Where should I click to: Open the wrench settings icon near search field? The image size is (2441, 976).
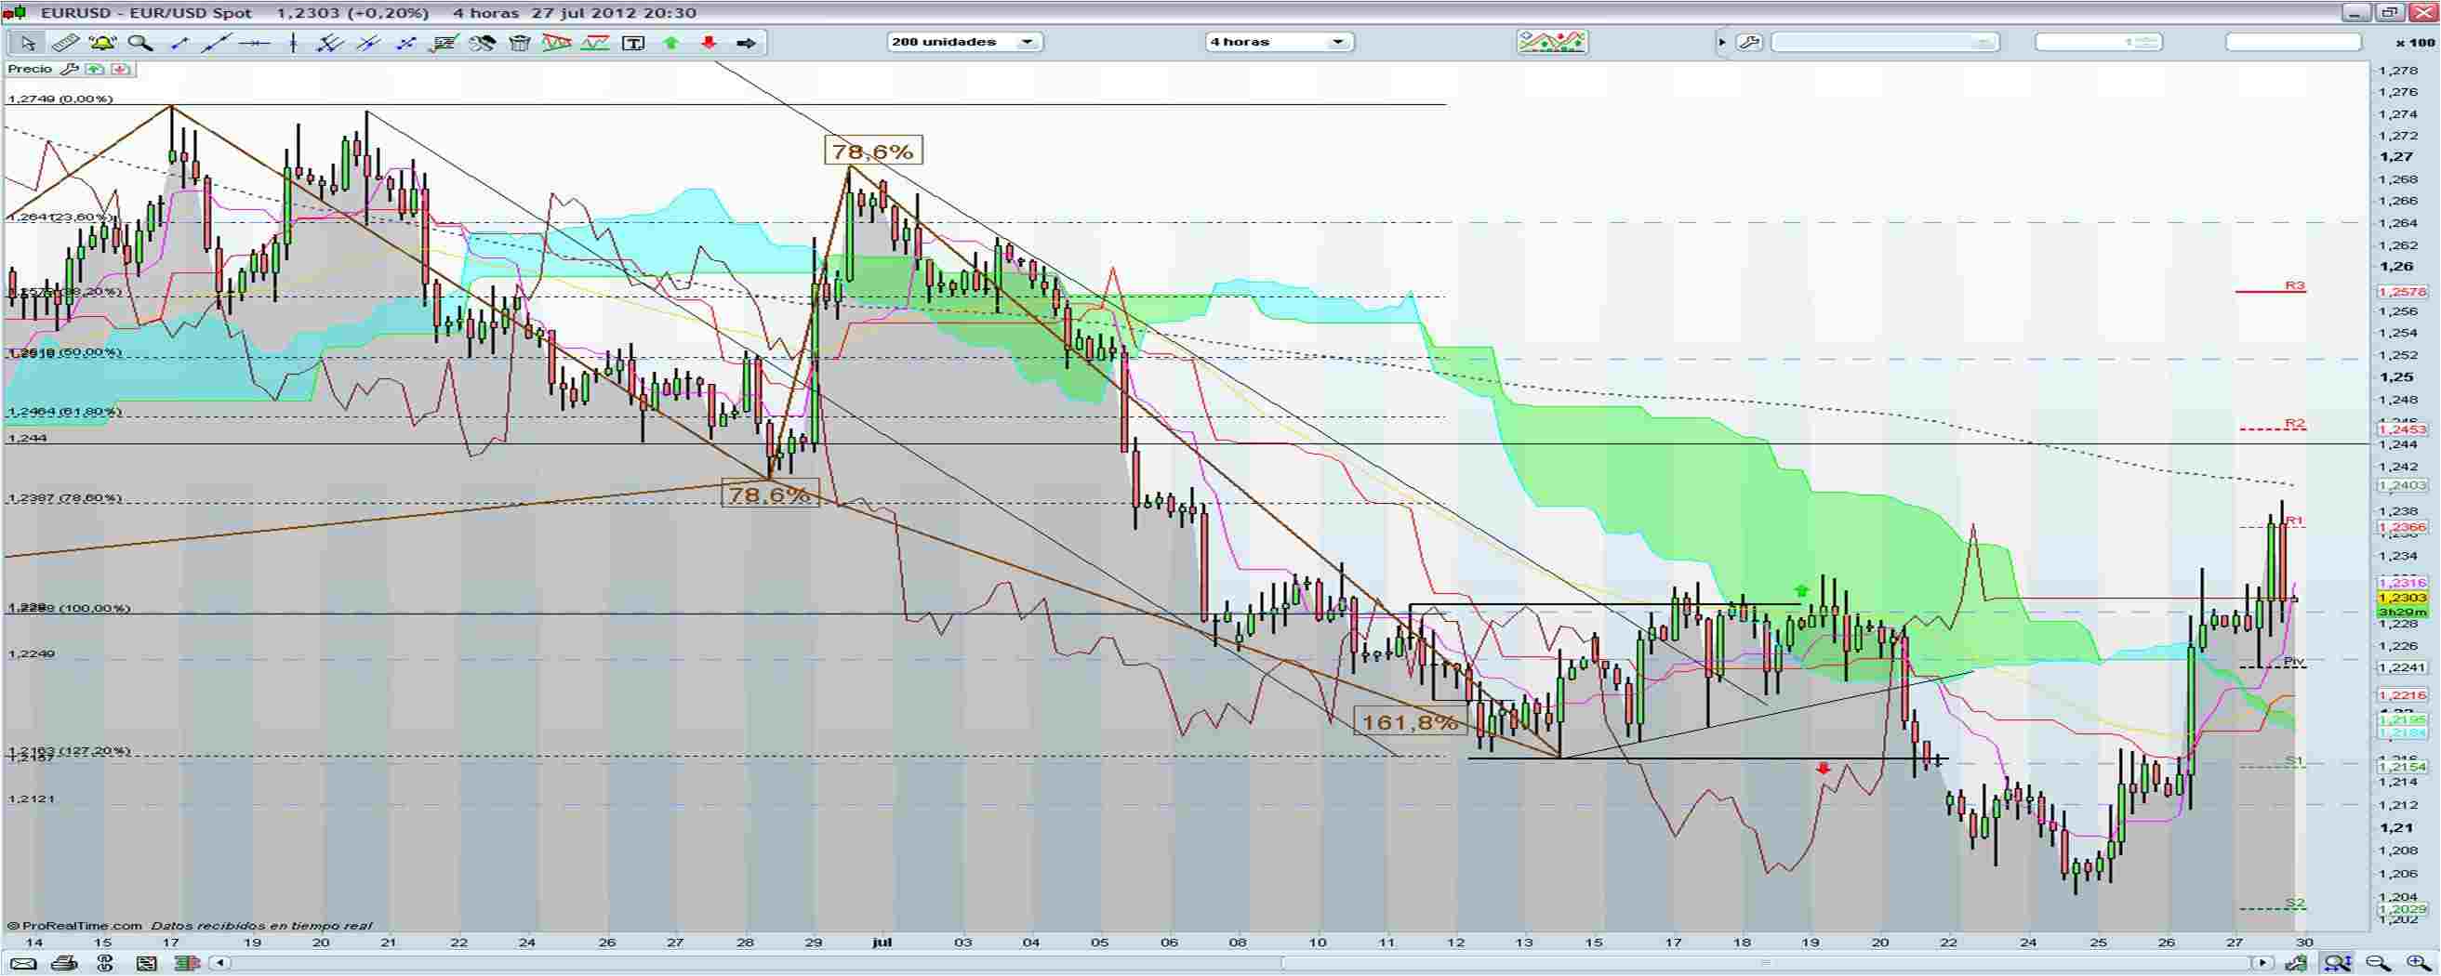pos(1749,42)
